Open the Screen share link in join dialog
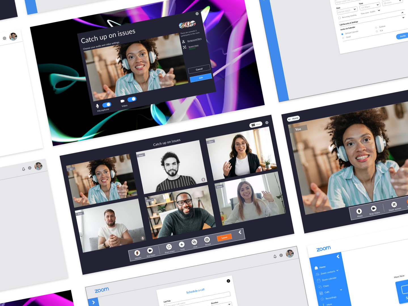The image size is (408, 306). pos(193,46)
